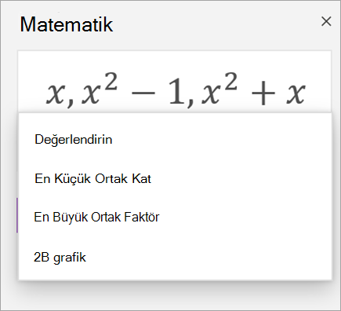Screen dimensions: 341x311
Task: Choose En Küçük Ortak Kat option
Action: pos(175,178)
